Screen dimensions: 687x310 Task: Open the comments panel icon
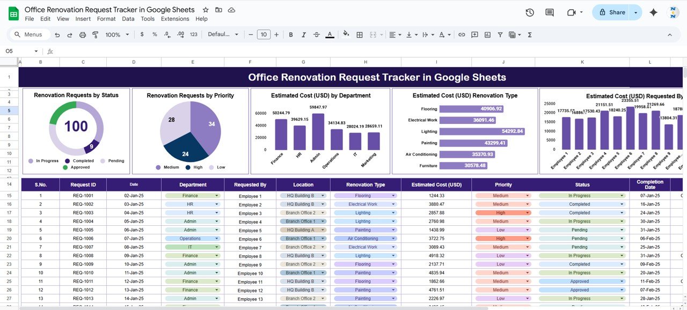click(550, 12)
